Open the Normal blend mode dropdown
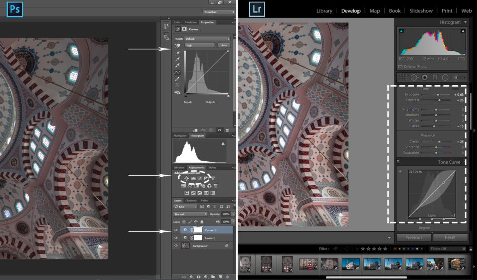 (189, 214)
